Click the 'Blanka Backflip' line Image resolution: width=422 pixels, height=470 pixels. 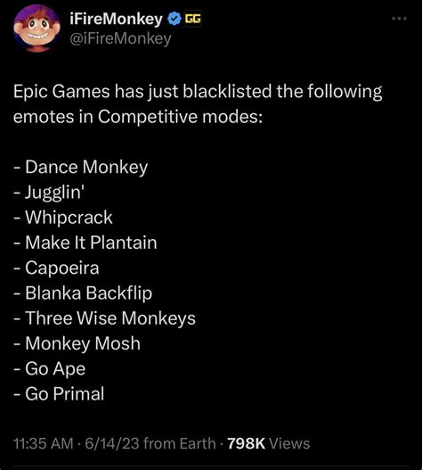(83, 293)
